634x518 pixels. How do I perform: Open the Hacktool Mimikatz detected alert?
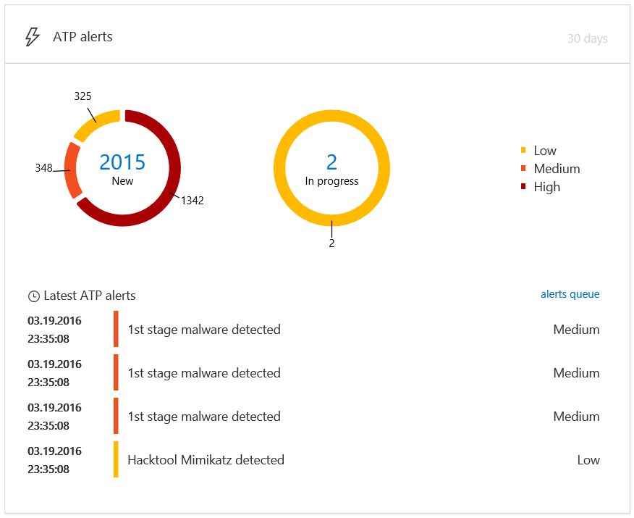pos(206,460)
